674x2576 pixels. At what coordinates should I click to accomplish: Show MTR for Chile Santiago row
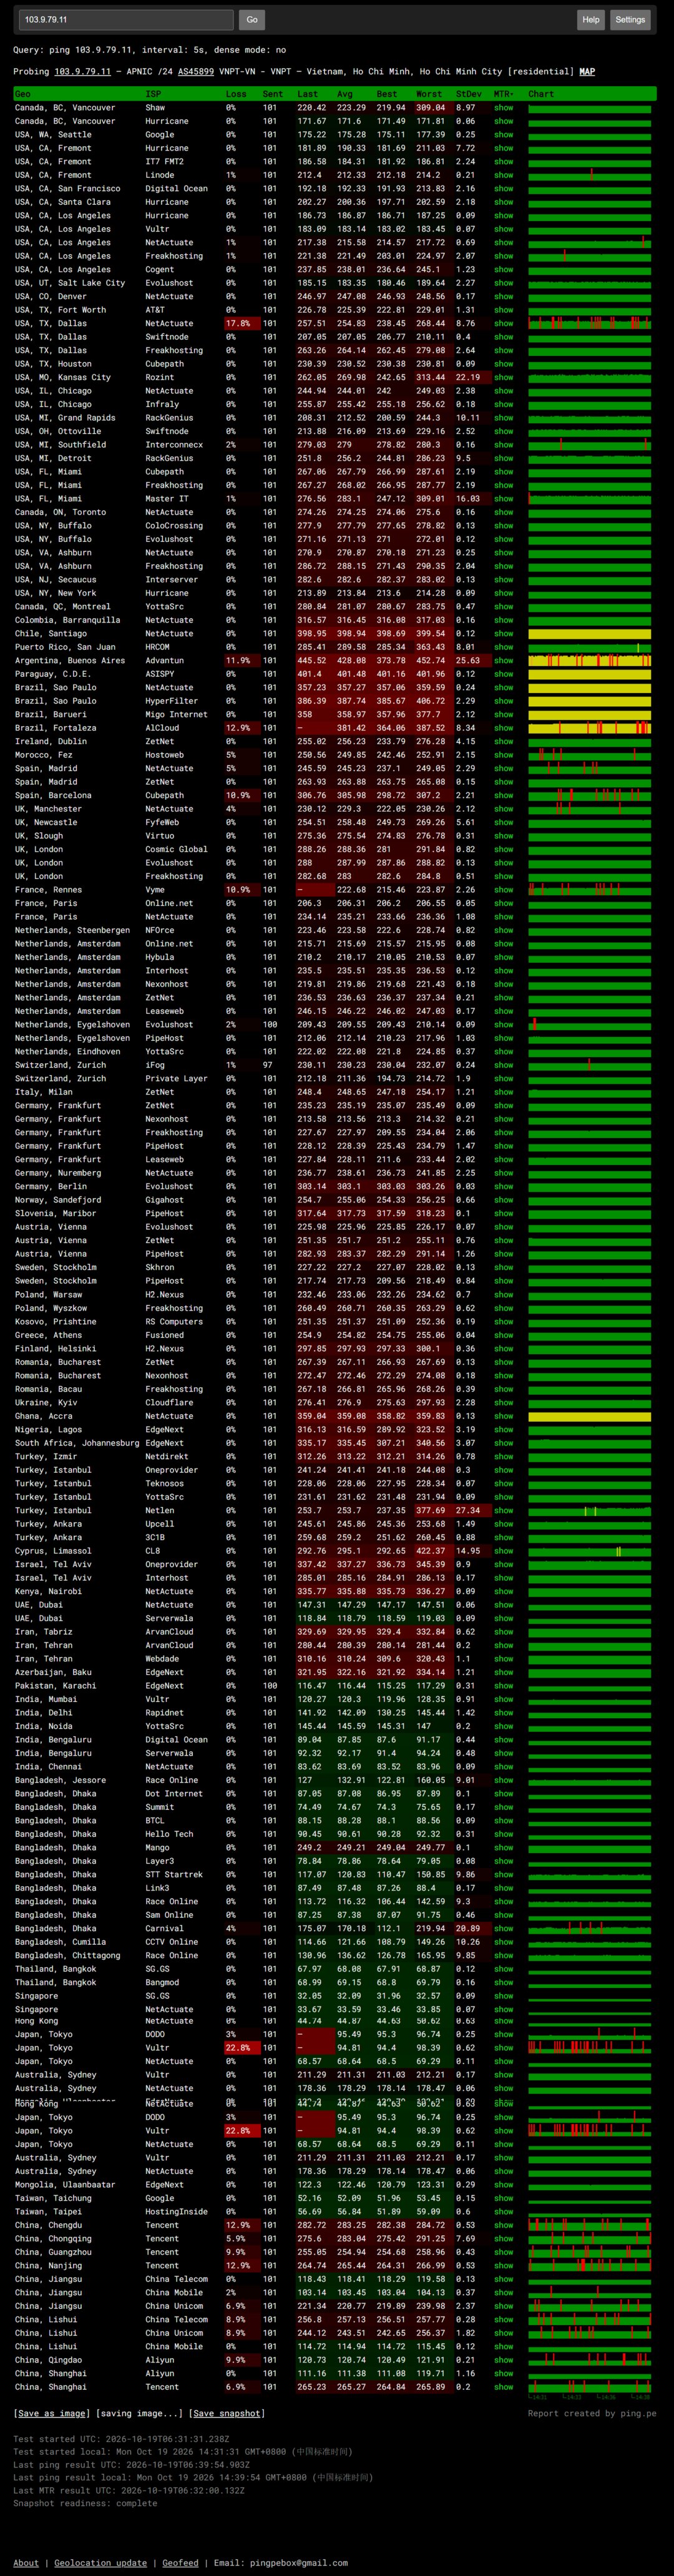(x=503, y=634)
